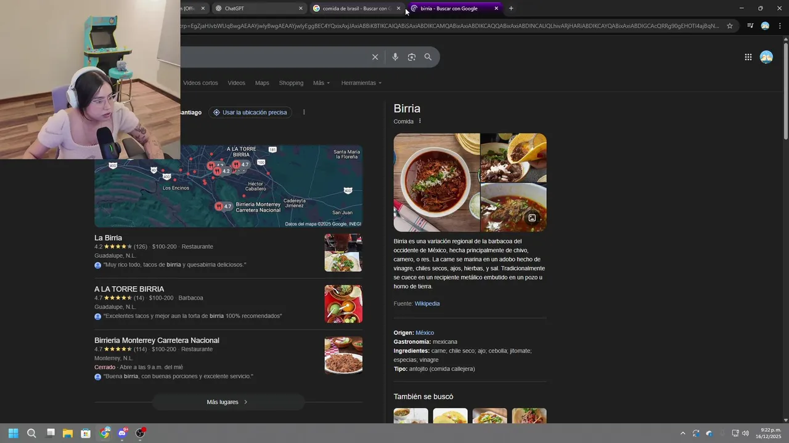The width and height of the screenshot is (789, 443).
Task: Open the La Birria restaurant listing
Action: click(x=108, y=238)
